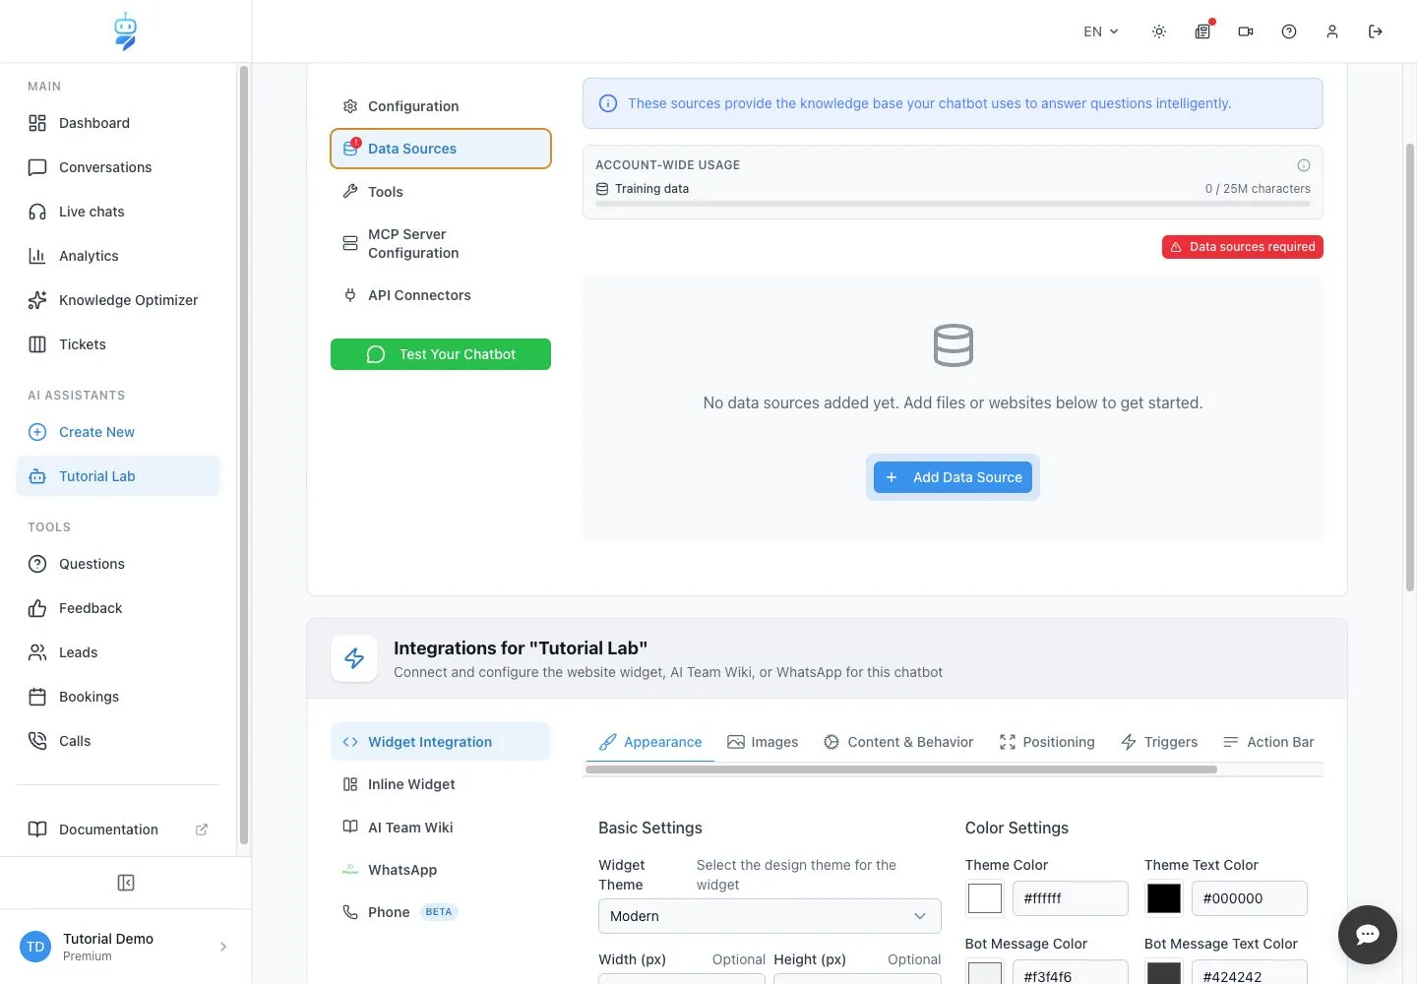Open the user profile icon

point(1332,31)
